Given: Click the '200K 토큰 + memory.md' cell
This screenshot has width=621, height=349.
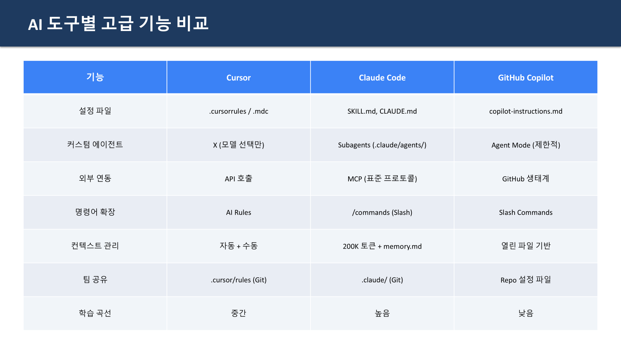Looking at the screenshot, I should pyautogui.click(x=382, y=246).
